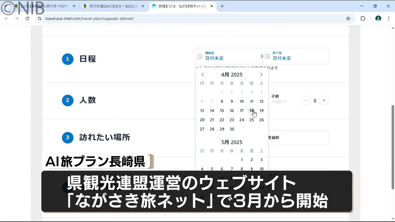Image resolution: width=395 pixels, height=222 pixels.
Task: Increase the 子供 count with plus
Action: [x=324, y=101]
